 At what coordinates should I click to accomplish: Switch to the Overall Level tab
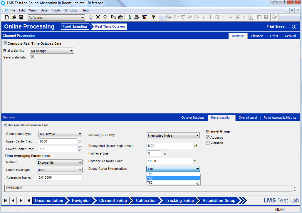tap(248, 118)
